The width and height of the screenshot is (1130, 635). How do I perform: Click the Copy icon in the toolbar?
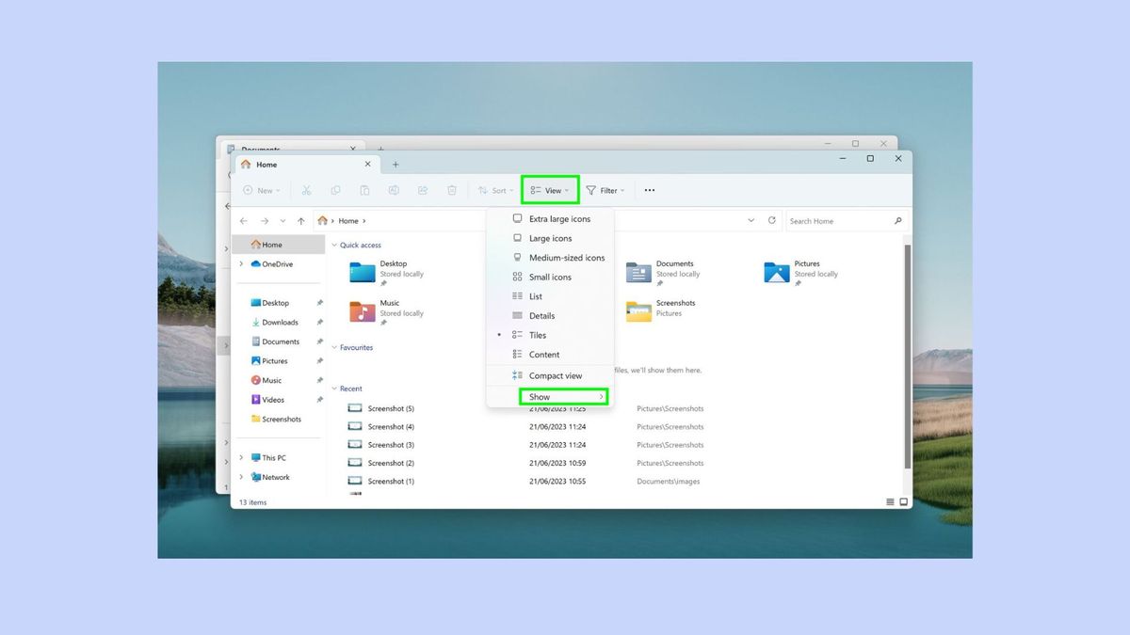point(335,190)
